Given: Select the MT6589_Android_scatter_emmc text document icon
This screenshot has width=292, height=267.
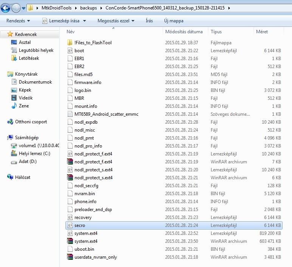Looking at the screenshot, I should click(x=70, y=114).
